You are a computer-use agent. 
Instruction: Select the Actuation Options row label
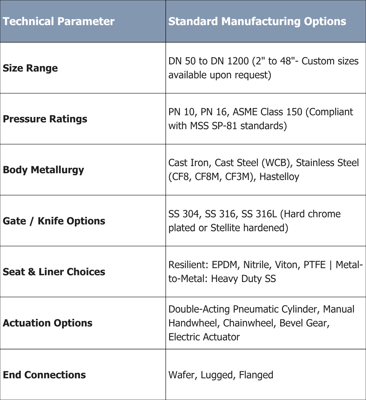tap(47, 323)
